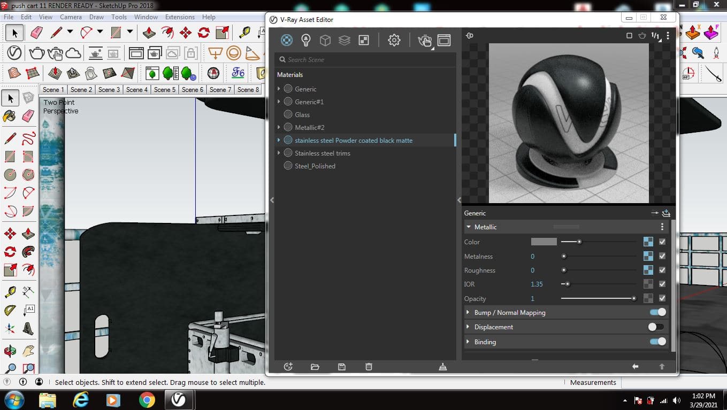Select the Orbit-style Rotate tool in left toolbar
This screenshot has width=727, height=410.
[10, 252]
